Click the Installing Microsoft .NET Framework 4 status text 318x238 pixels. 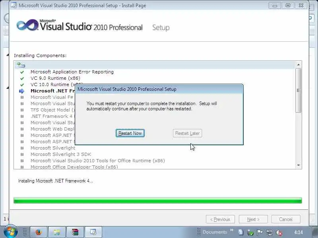click(55, 181)
